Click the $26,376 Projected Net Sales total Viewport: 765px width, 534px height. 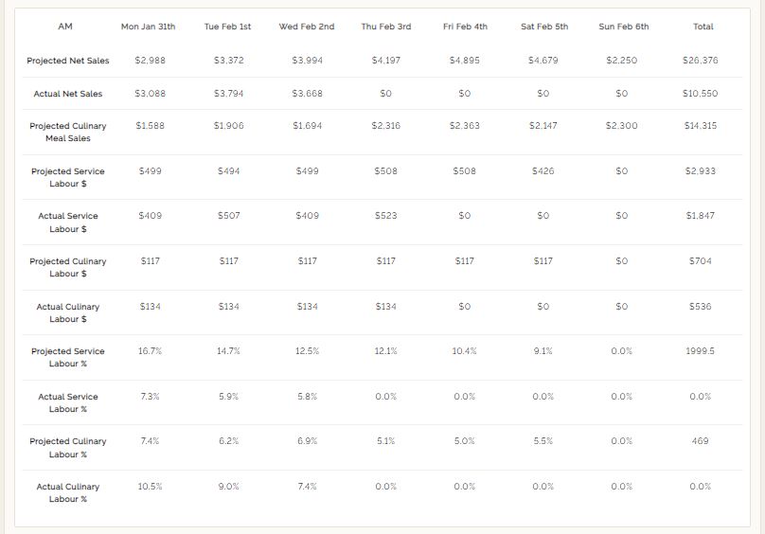point(700,61)
